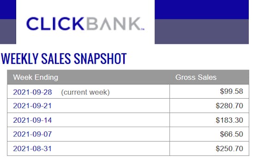
Task: Click the Week Ending column header
Action: click(36, 77)
